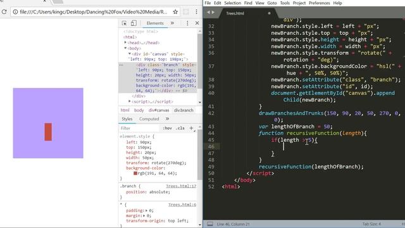Open the View menu
405x228 pixels.
click(259, 3)
